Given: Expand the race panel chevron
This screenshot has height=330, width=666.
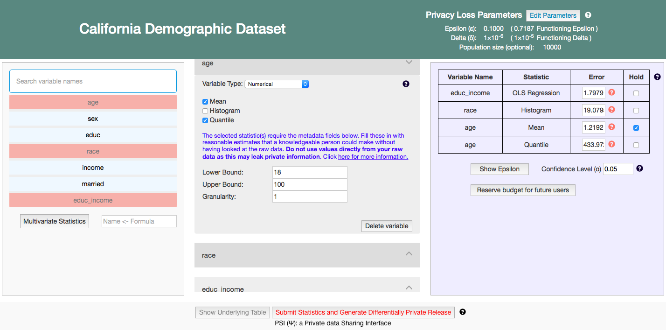Looking at the screenshot, I should click(x=409, y=254).
